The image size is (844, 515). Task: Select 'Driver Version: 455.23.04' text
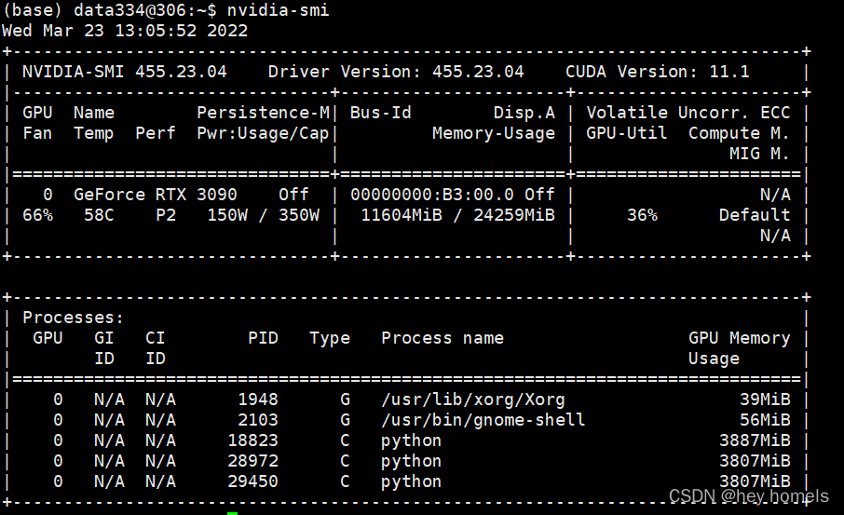point(396,72)
